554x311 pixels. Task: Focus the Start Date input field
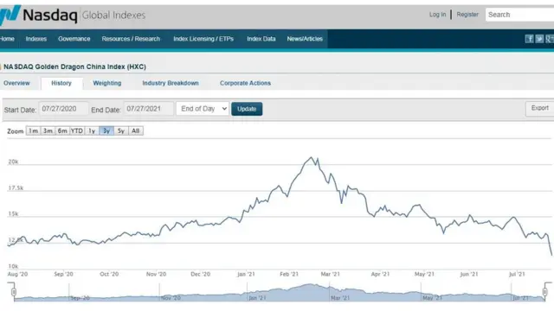click(x=63, y=109)
